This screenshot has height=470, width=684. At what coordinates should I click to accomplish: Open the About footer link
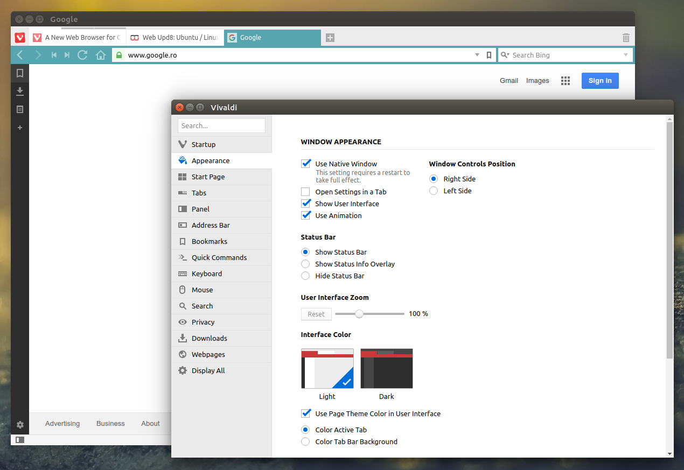click(150, 424)
